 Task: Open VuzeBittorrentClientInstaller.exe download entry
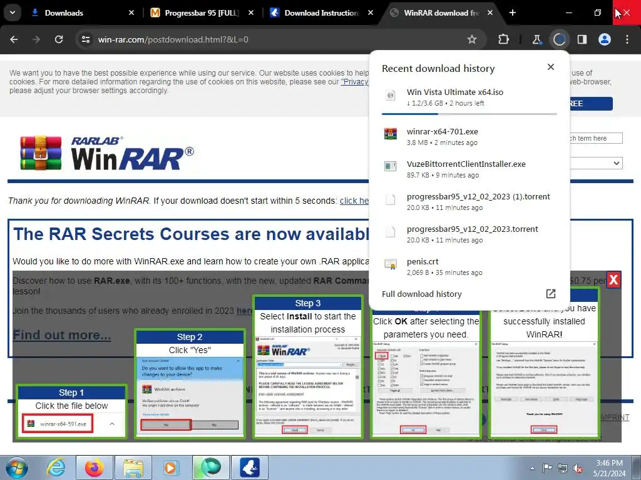pyautogui.click(x=469, y=169)
